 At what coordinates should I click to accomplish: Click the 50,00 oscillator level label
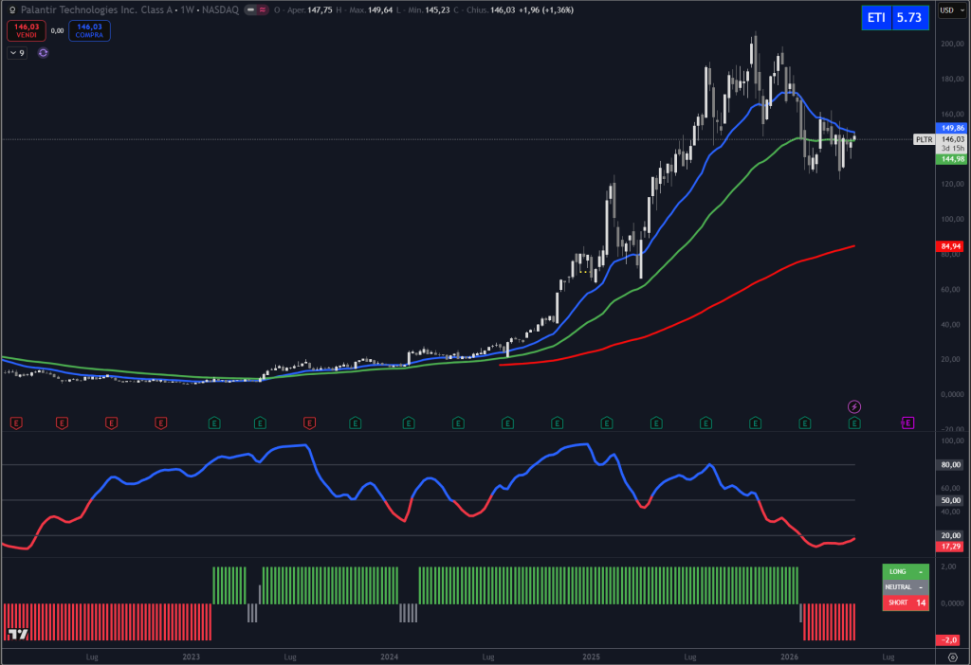coord(950,500)
